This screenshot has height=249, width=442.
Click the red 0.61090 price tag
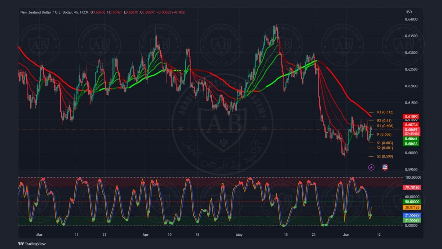point(411,117)
